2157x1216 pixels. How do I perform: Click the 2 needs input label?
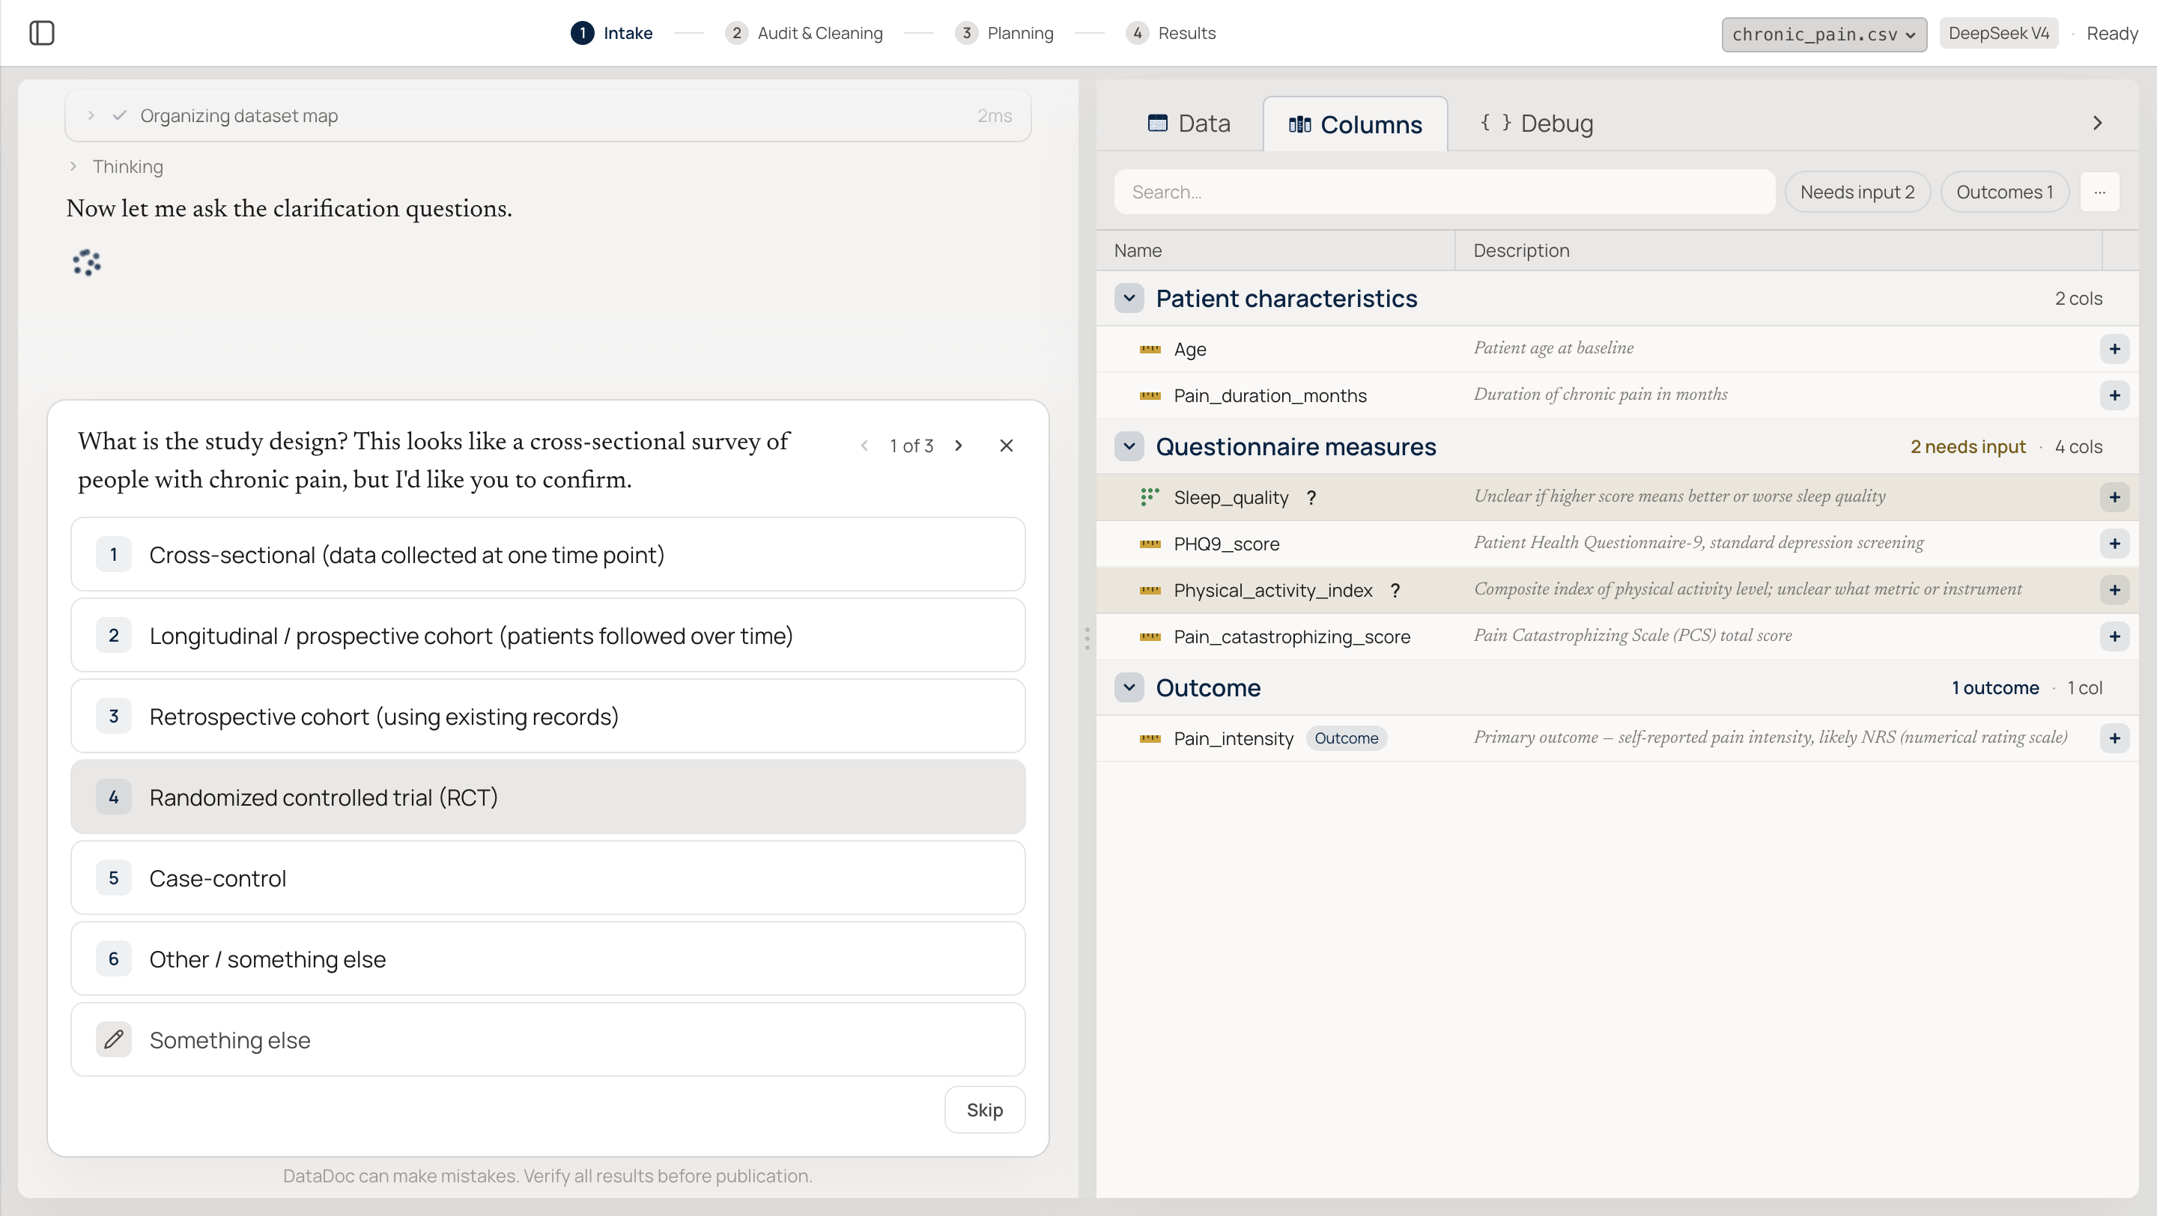[1968, 447]
